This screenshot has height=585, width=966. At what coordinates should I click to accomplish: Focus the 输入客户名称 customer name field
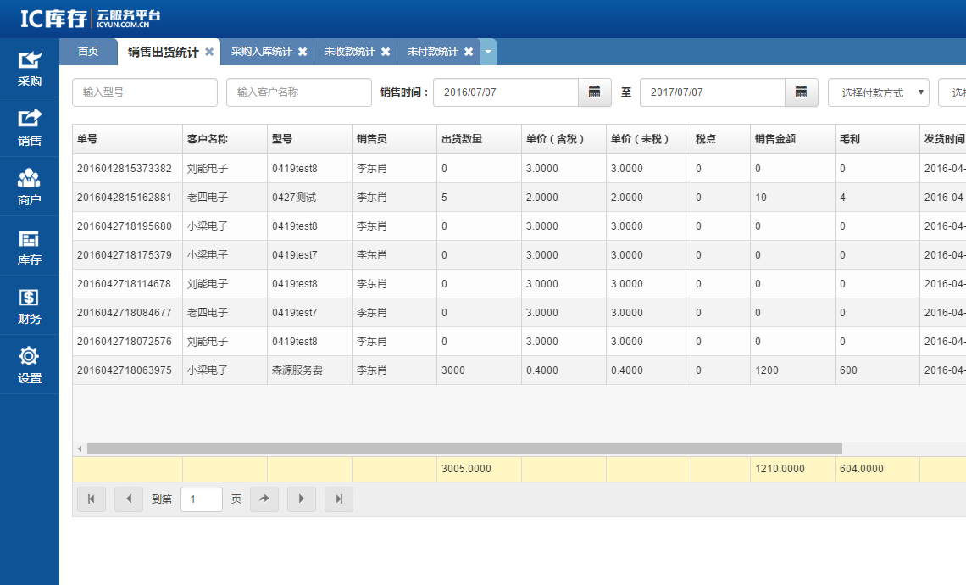coord(298,92)
